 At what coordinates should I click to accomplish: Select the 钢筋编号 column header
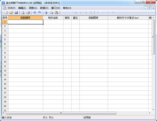coord(26,18)
